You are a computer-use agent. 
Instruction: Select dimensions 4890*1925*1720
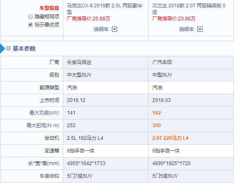(x=172, y=163)
